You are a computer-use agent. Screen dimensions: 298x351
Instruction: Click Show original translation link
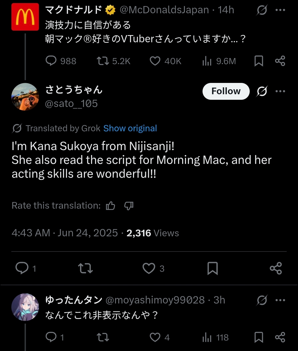[130, 128]
